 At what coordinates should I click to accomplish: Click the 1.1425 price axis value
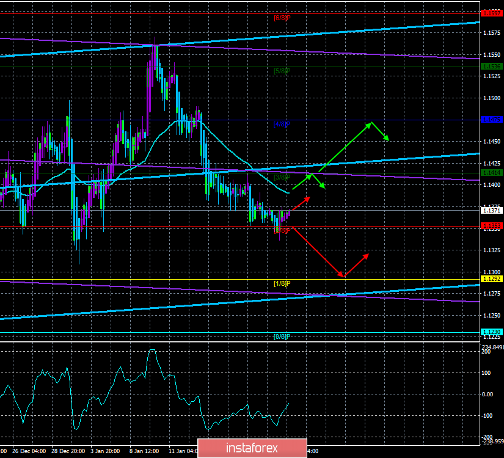(492, 163)
